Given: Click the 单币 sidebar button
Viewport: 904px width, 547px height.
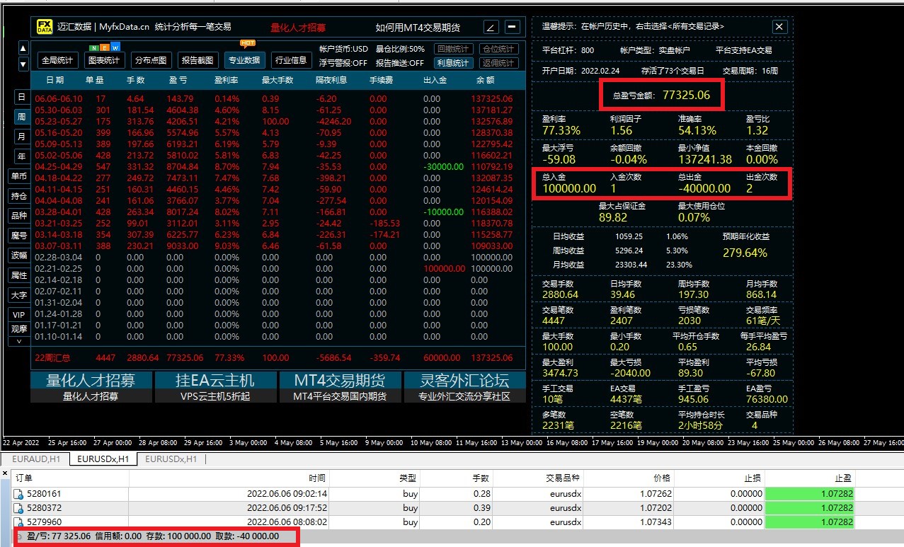Looking at the screenshot, I should 19,176.
